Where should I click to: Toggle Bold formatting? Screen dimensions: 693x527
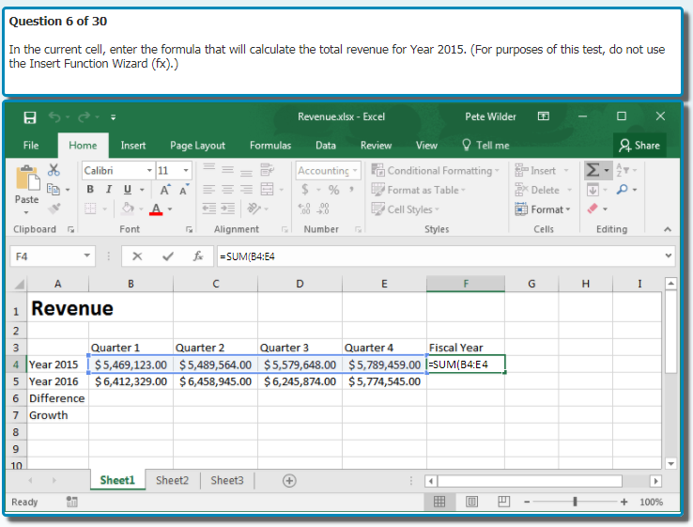[x=91, y=190]
